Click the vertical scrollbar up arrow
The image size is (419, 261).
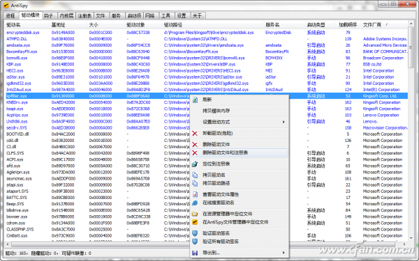pos(411,24)
